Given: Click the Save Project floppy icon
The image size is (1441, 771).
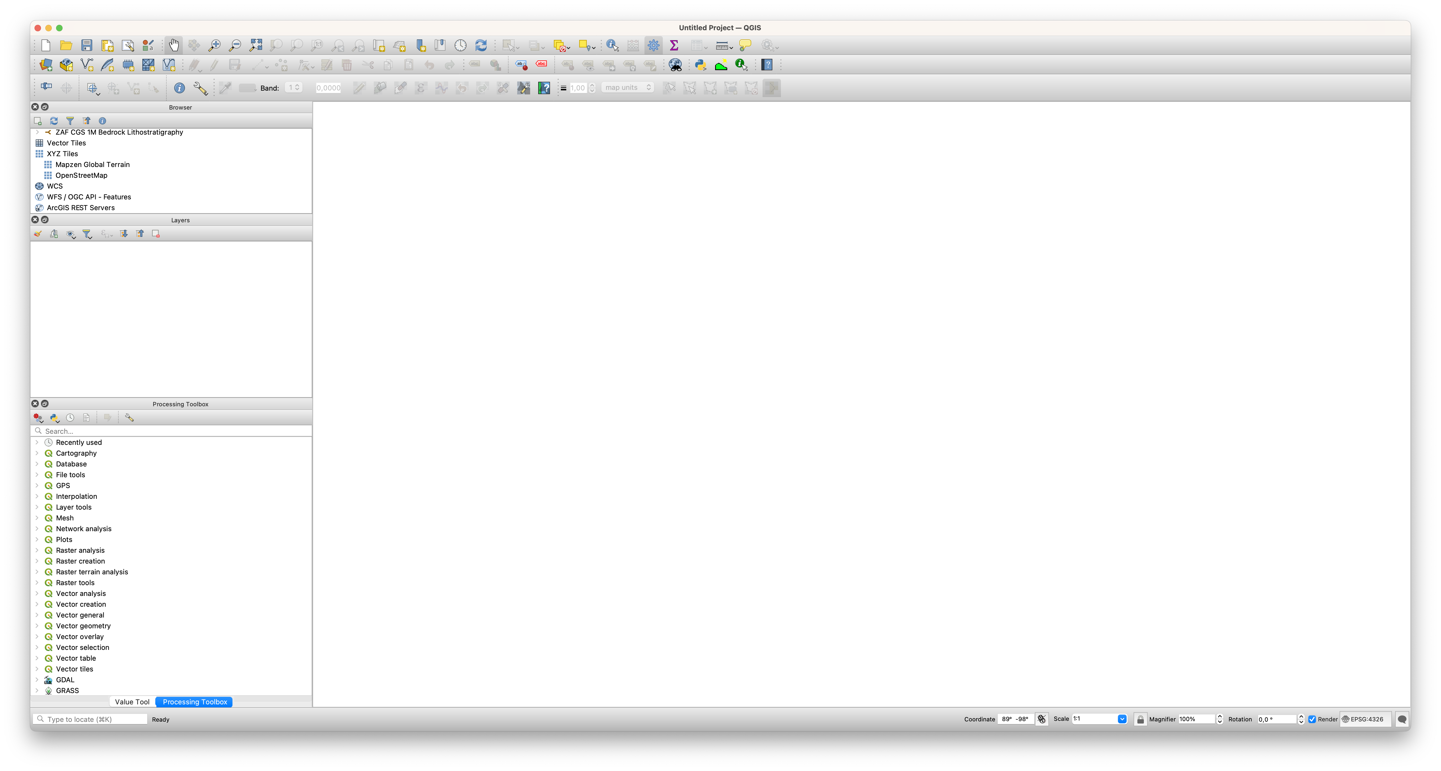Looking at the screenshot, I should coord(87,45).
